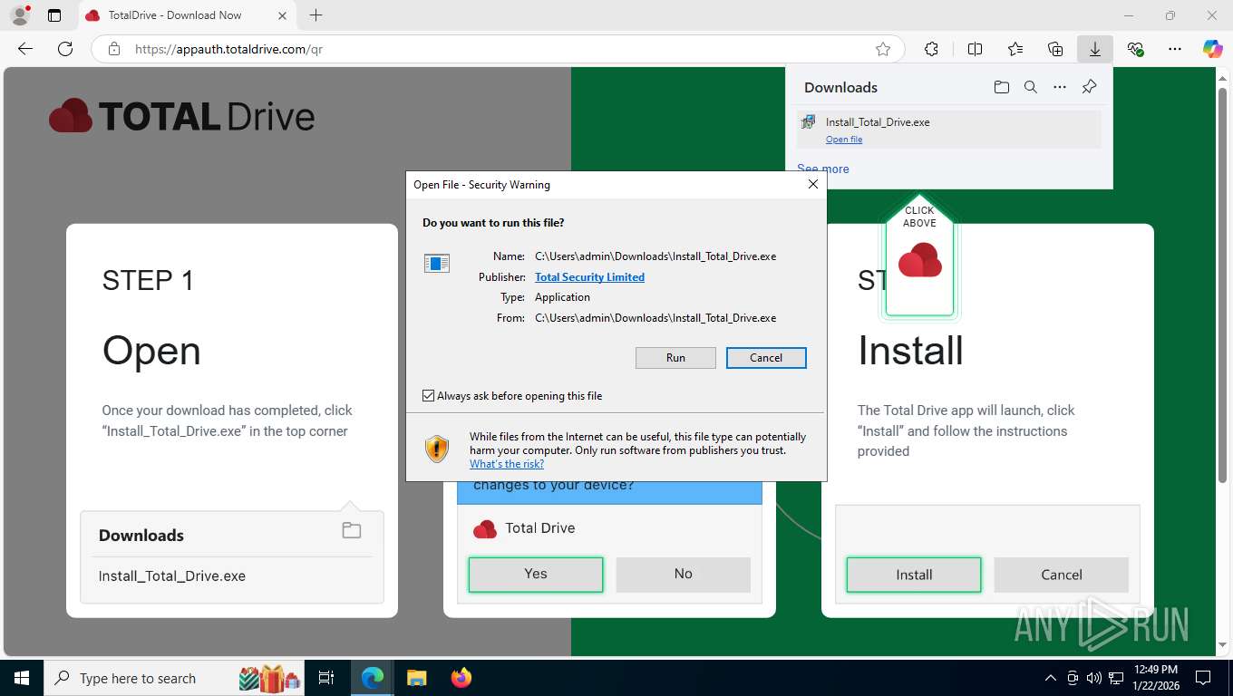Click No button in Step 2 illustration
1233x696 pixels.
point(683,575)
